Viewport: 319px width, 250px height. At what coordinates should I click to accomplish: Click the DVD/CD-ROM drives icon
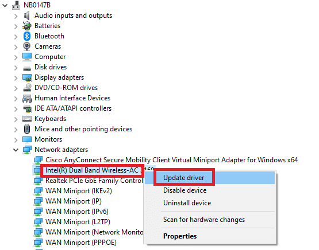[27, 88]
